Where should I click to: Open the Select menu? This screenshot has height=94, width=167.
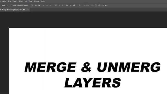(x=15, y=1)
